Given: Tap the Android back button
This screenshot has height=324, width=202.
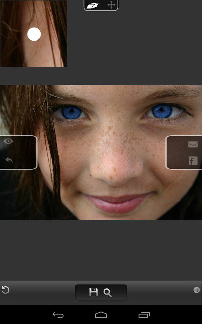Looking at the screenshot, I should tap(58, 315).
